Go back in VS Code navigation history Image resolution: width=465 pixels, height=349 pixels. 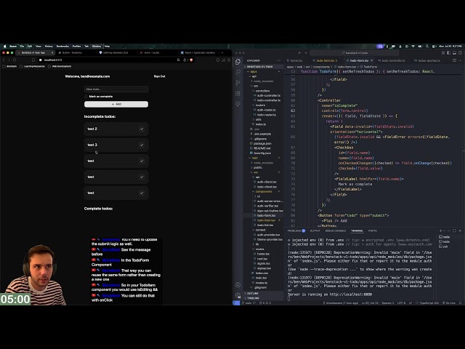[300, 53]
